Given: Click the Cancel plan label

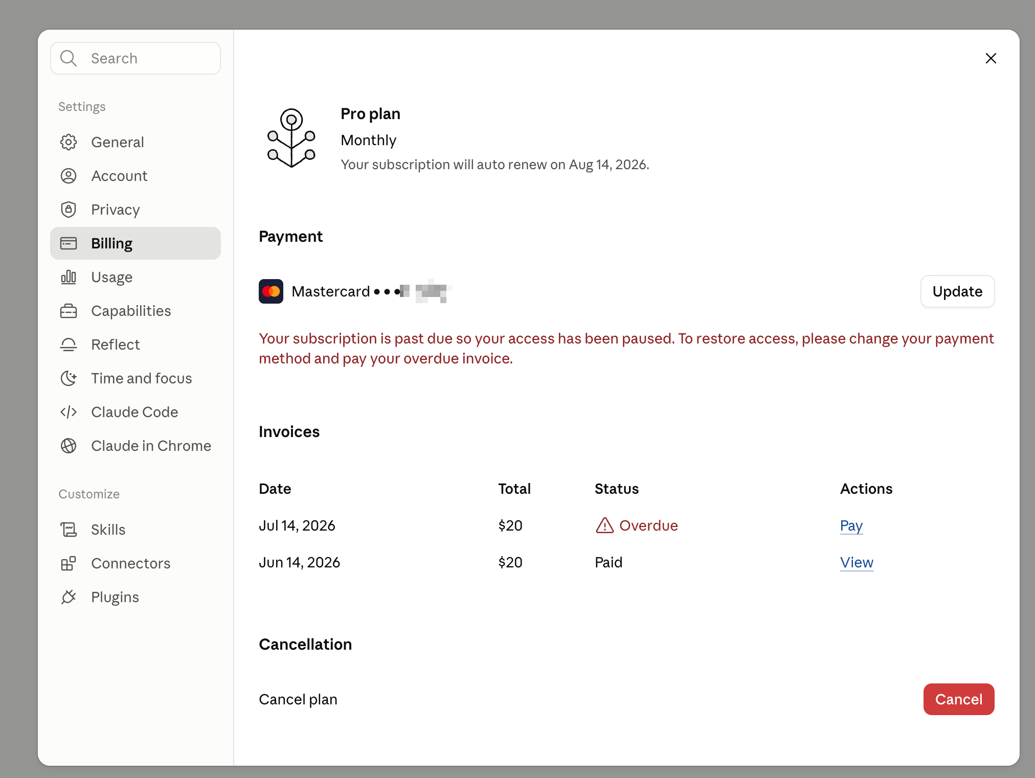Looking at the screenshot, I should pyautogui.click(x=298, y=699).
